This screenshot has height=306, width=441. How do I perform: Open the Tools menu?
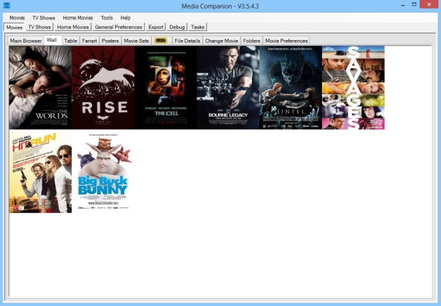[107, 17]
